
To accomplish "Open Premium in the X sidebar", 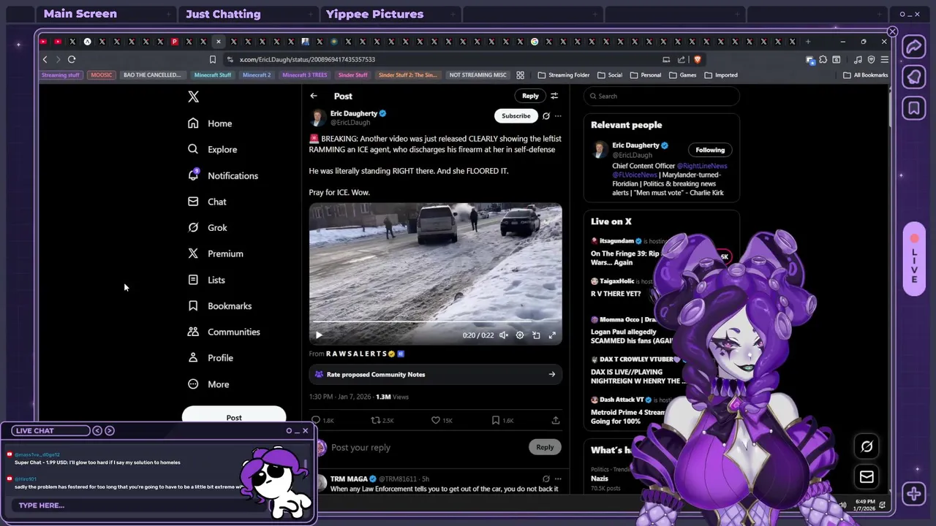I will (x=215, y=254).
